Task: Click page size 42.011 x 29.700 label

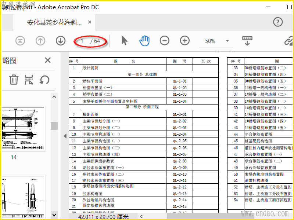Action: 103,217
